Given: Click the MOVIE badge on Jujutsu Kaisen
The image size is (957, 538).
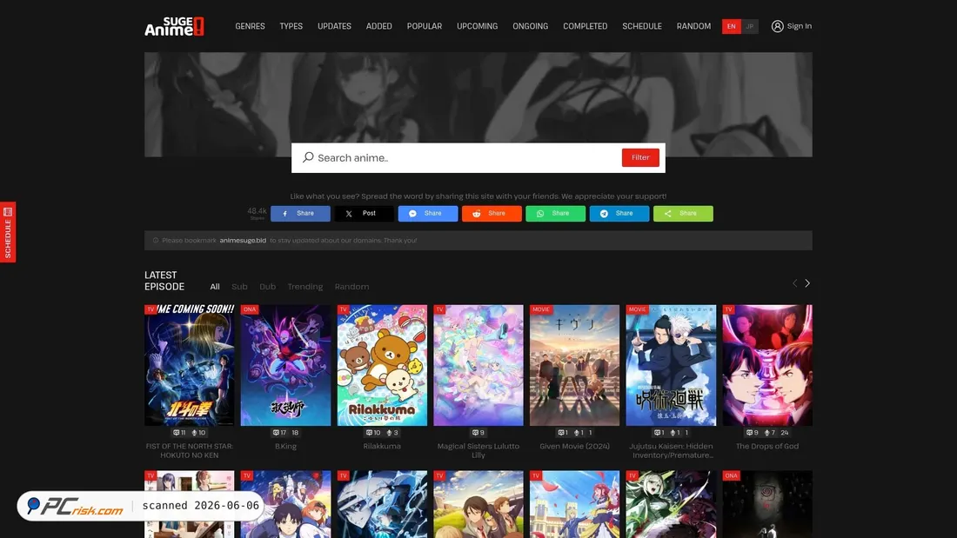Looking at the screenshot, I should (x=637, y=309).
